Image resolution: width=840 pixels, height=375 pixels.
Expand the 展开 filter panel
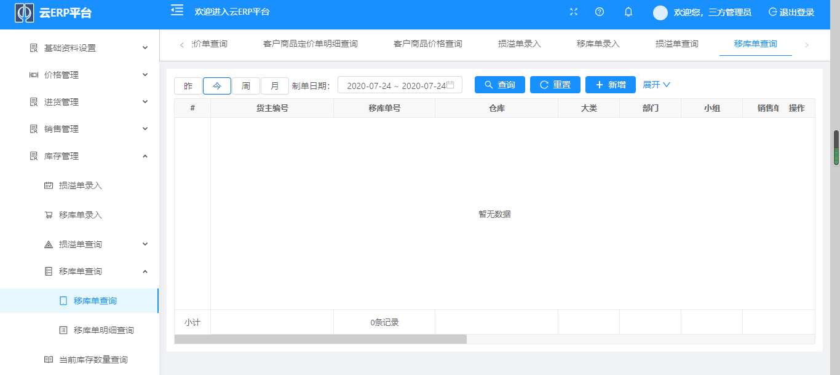656,85
